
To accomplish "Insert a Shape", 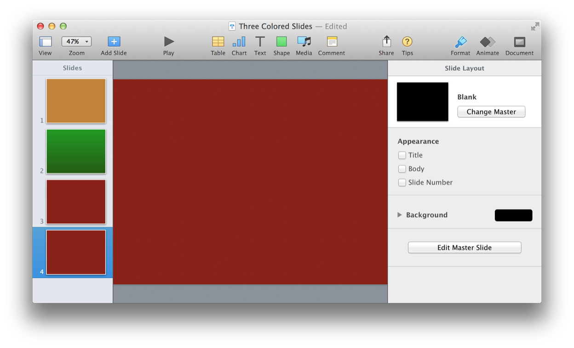I will coord(281,41).
